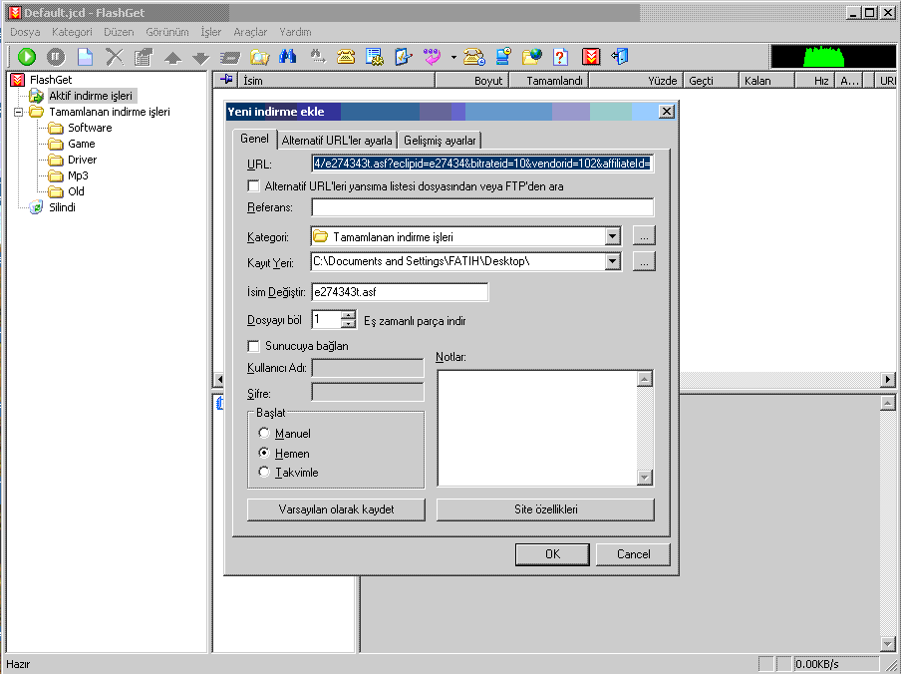Click the checkmark notepad toolbar icon
The width and height of the screenshot is (901, 674).
404,56
